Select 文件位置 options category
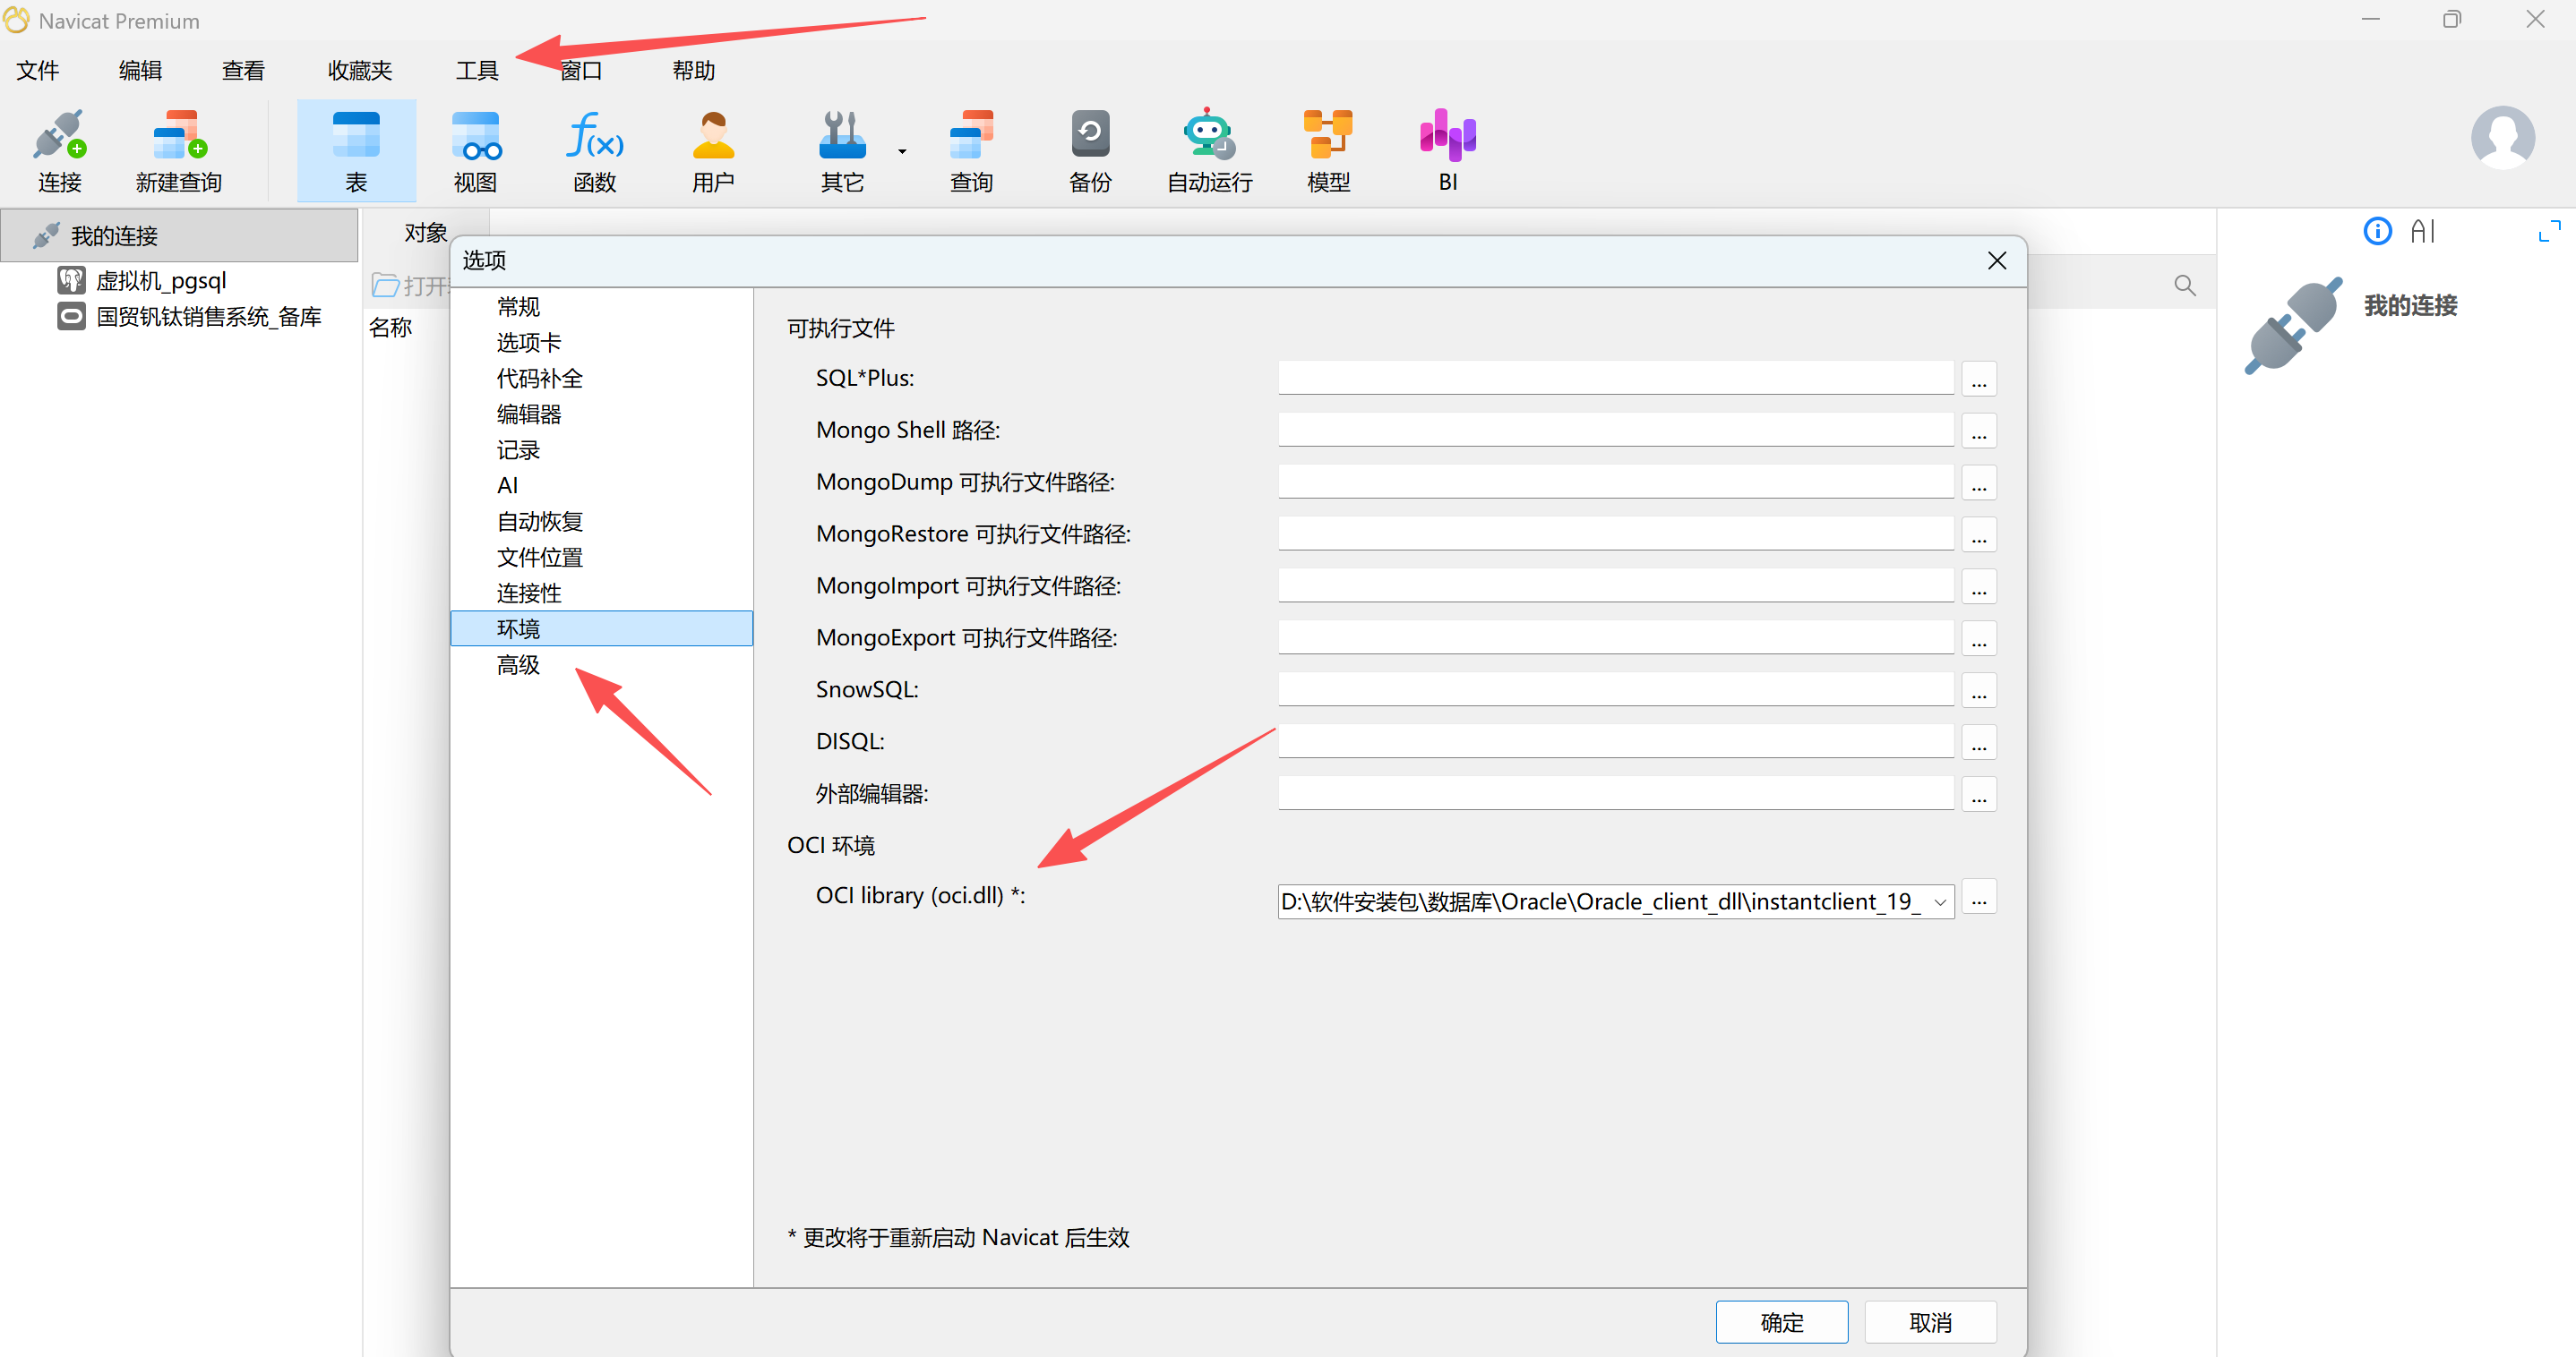2576x1357 pixels. coord(601,557)
